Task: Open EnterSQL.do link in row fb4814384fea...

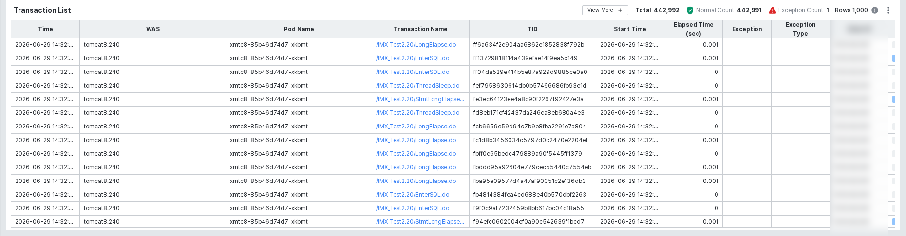Action: click(413, 195)
